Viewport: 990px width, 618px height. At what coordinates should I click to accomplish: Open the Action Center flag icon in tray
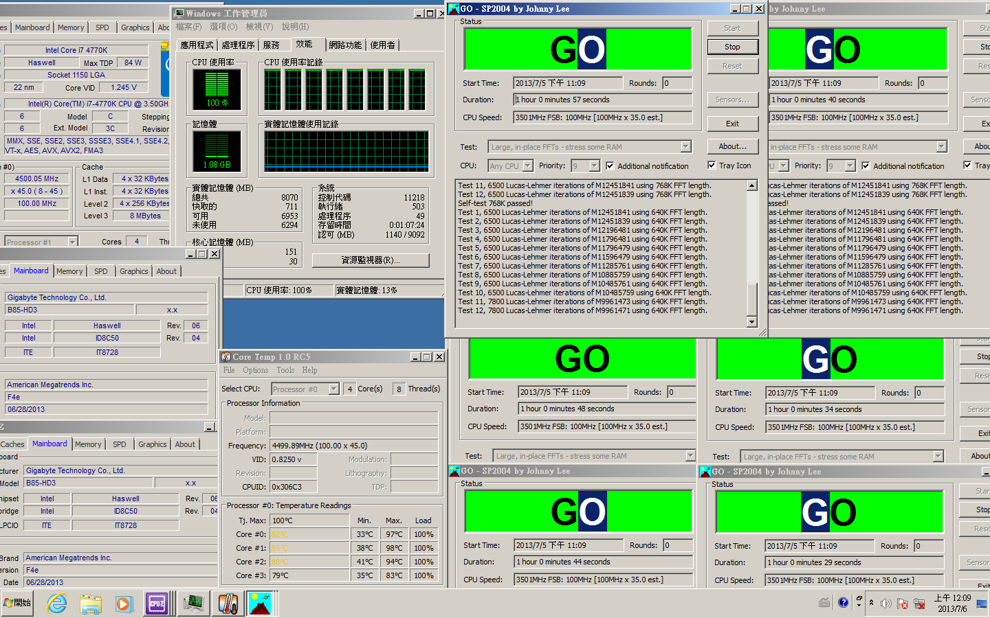(x=902, y=604)
